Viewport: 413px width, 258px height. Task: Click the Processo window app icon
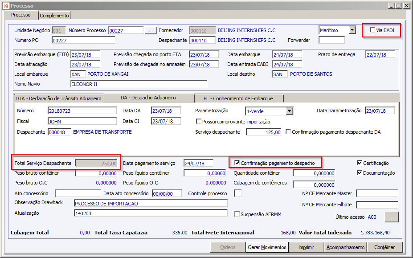[6, 5]
